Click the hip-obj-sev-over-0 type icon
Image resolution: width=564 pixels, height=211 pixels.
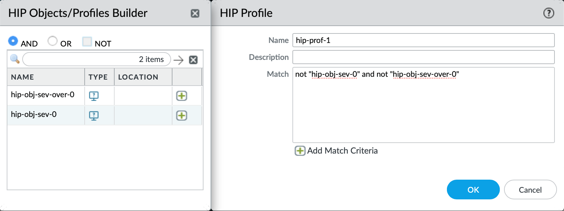[94, 96]
